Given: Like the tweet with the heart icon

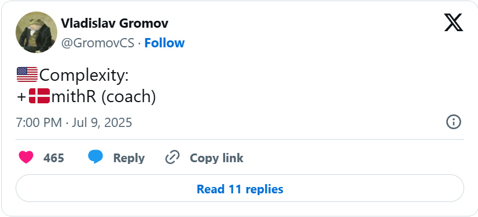Looking at the screenshot, I should [x=26, y=158].
